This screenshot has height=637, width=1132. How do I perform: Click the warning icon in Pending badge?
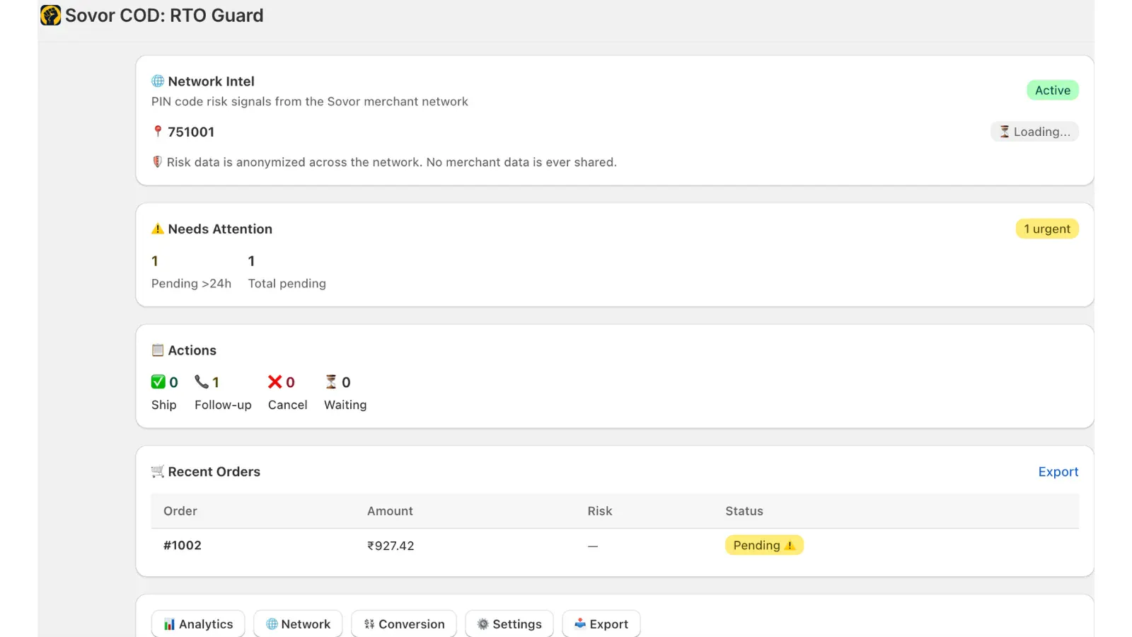pyautogui.click(x=790, y=546)
